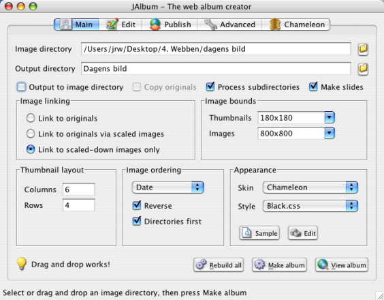The image size is (384, 300).
Task: Choose Link to originals via scaled images
Action: point(31,134)
